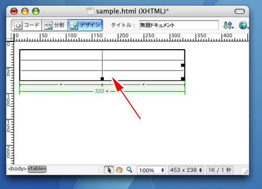Switch to Split view (分割)
Image resolution: width=262 pixels, height=189 pixels.
[x=54, y=25]
